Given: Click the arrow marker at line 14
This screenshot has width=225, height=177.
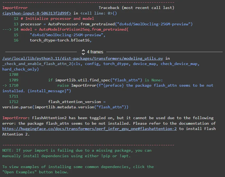Looking at the screenshot, I should pos(6,30).
